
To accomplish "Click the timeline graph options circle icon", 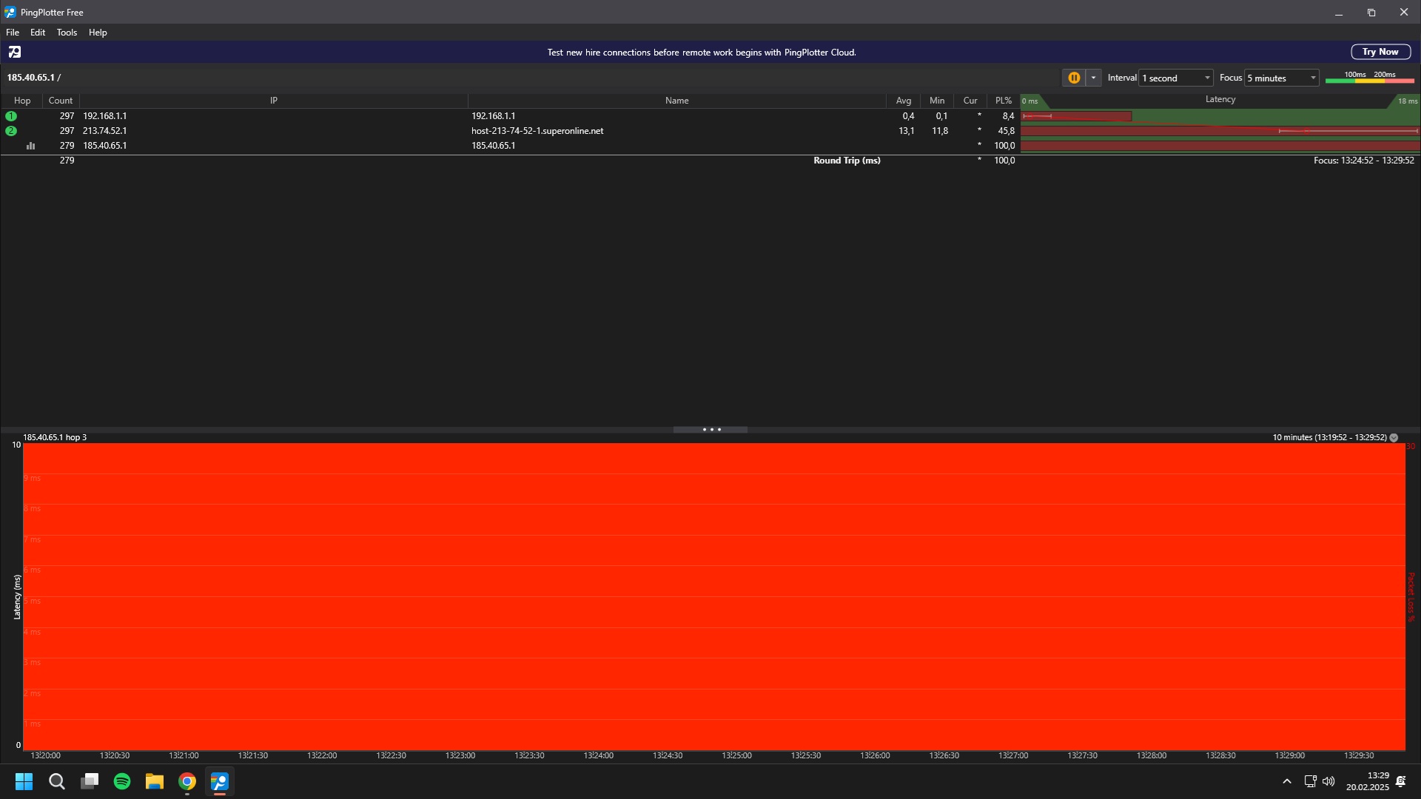I will (1394, 438).
